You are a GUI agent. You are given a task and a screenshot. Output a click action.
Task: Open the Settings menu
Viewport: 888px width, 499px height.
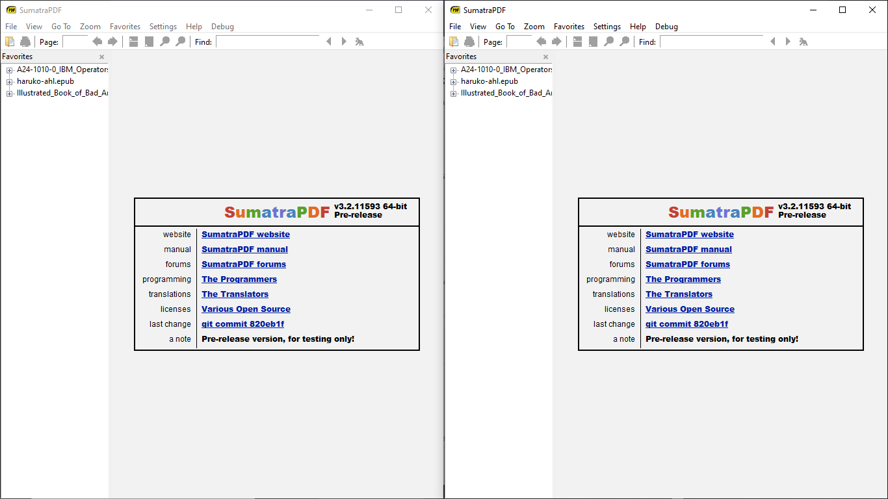163,27
